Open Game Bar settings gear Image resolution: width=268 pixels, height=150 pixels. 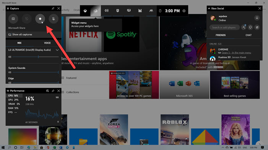pos(184,11)
